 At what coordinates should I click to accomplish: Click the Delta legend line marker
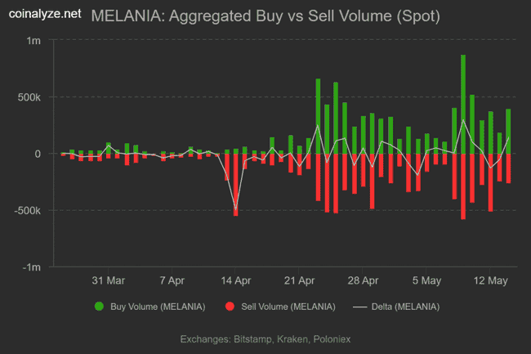click(x=359, y=307)
